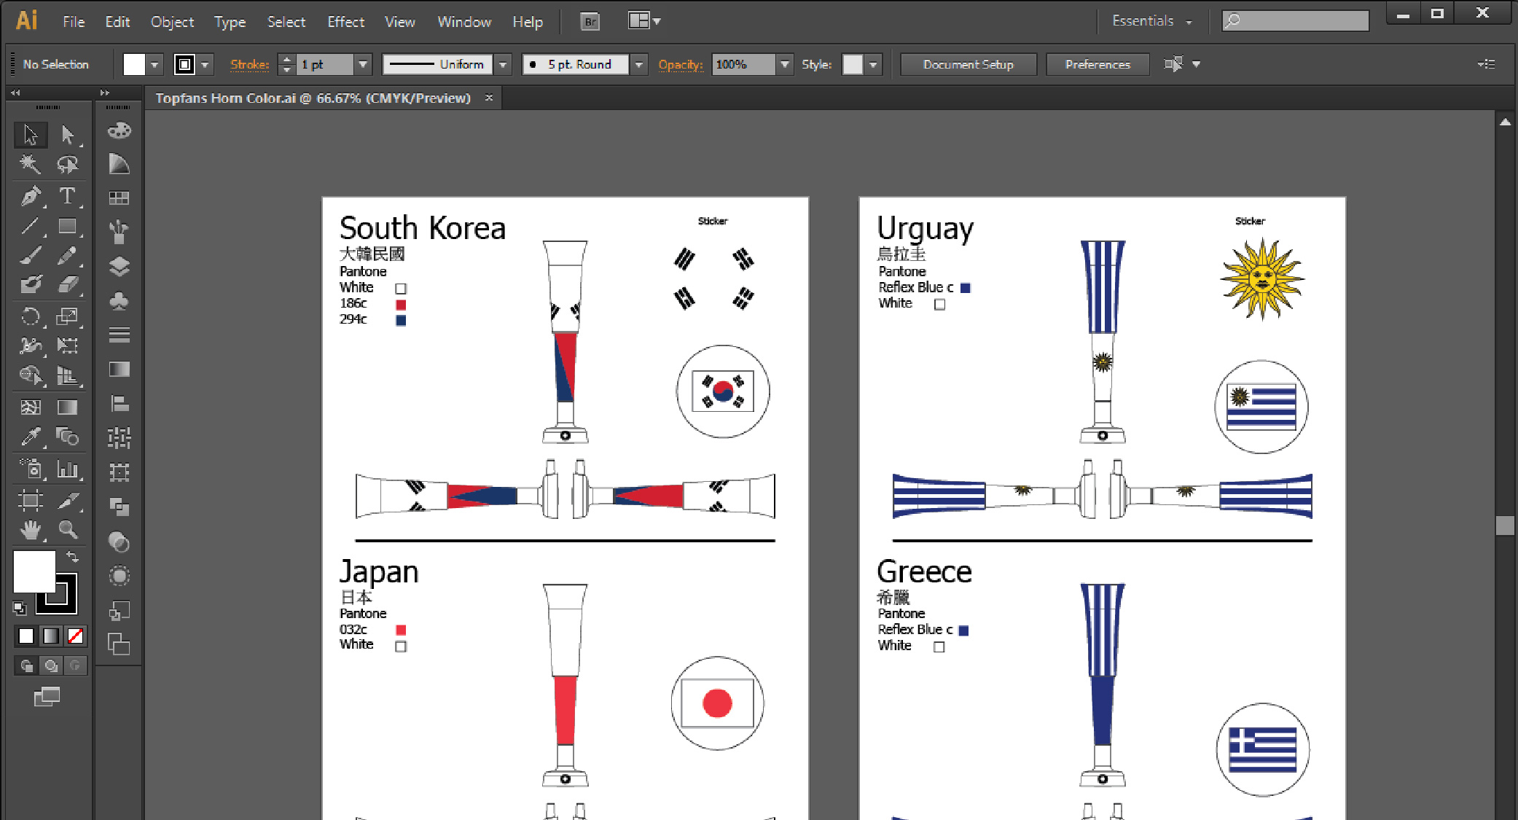Click Preferences button
Screen dimensions: 1518x820
click(x=1098, y=65)
